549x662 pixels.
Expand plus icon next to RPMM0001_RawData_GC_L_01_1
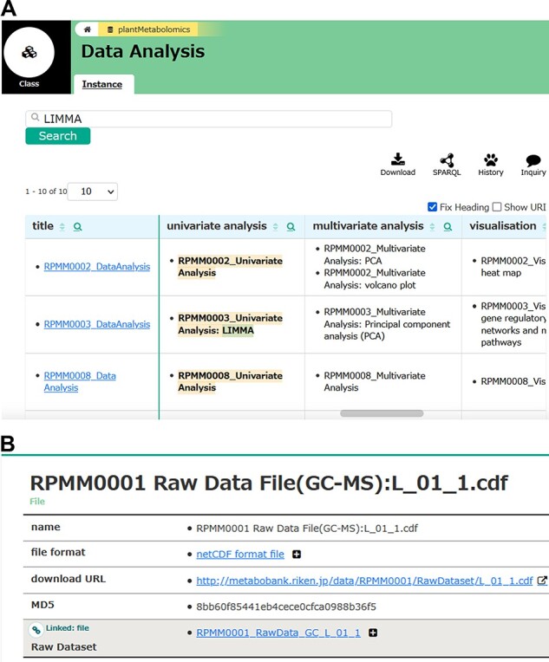(373, 633)
